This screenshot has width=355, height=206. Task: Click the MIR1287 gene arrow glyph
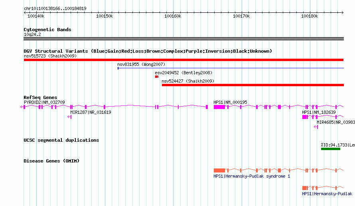pyautogui.click(x=69, y=117)
